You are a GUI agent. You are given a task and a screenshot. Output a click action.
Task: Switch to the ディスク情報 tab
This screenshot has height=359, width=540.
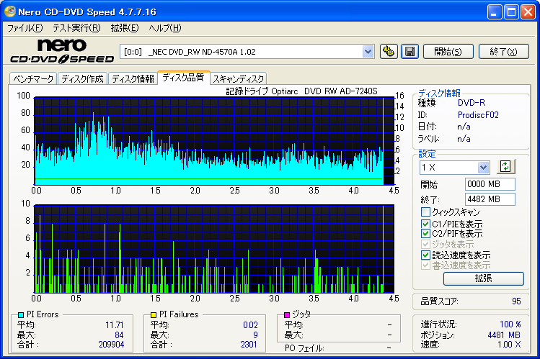click(x=133, y=78)
